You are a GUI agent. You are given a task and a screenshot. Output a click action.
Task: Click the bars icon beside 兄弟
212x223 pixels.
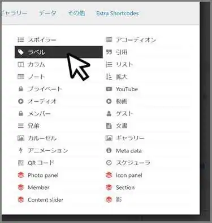click(x=21, y=126)
